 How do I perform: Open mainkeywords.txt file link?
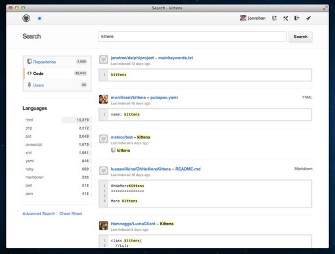[x=175, y=58]
